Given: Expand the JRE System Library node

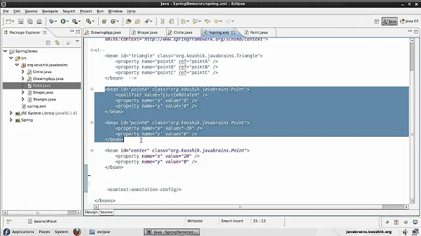Looking at the screenshot, I should (x=12, y=113).
